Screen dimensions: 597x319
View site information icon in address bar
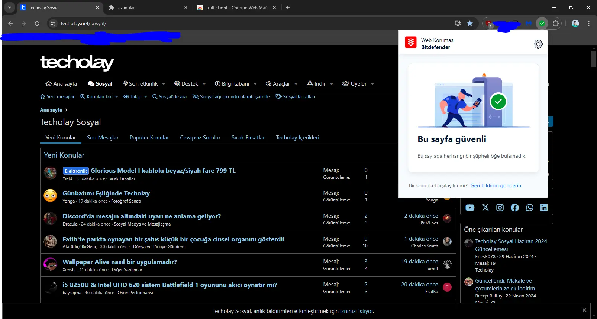[53, 23]
